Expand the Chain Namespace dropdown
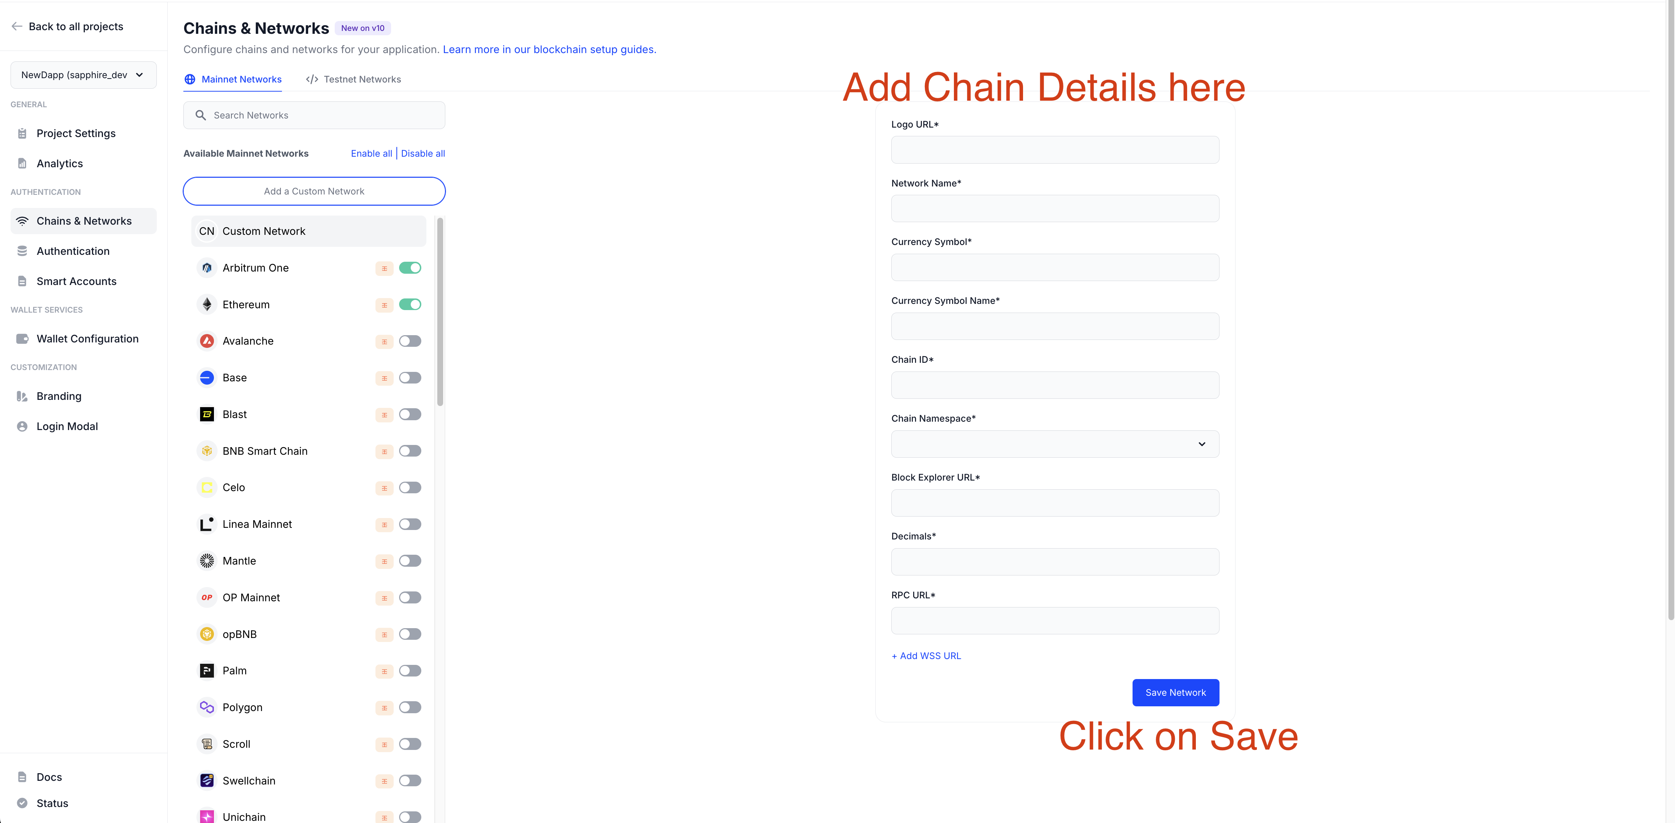The width and height of the screenshot is (1675, 823). click(1055, 443)
